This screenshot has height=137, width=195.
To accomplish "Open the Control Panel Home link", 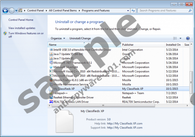I will 21,20.
